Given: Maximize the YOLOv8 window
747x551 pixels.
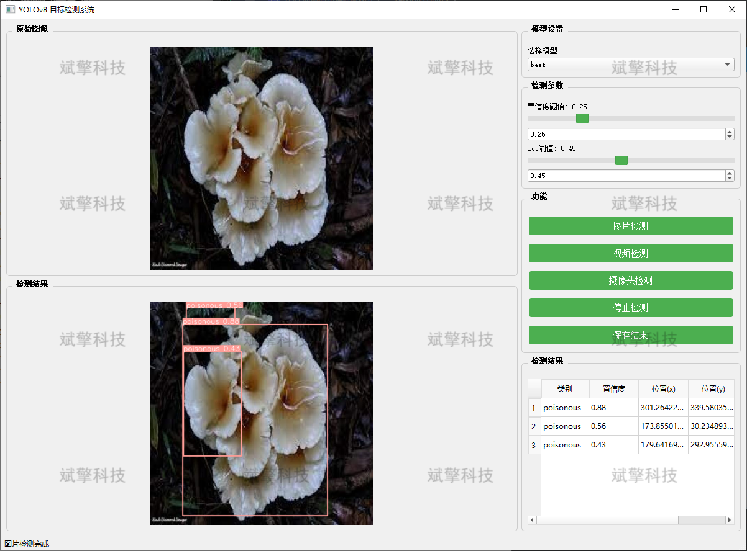Looking at the screenshot, I should pos(703,9).
